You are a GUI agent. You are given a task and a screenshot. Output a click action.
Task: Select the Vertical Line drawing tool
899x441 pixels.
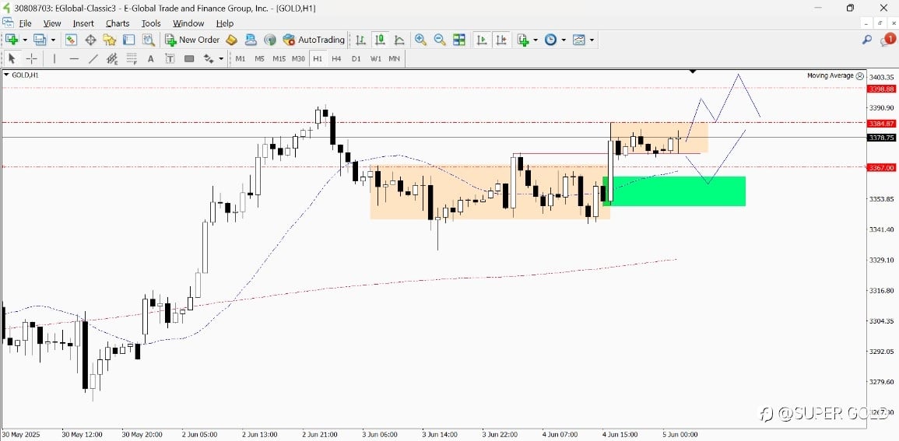coord(54,58)
